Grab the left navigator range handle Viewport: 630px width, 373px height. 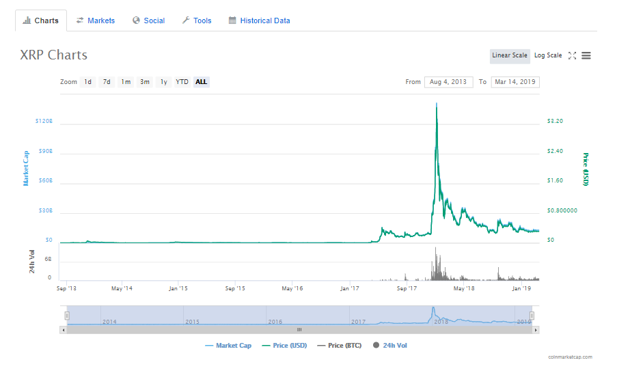tap(67, 316)
